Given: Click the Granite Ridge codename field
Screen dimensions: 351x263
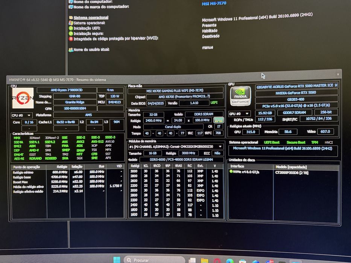Looking at the screenshot, I should (75, 102).
